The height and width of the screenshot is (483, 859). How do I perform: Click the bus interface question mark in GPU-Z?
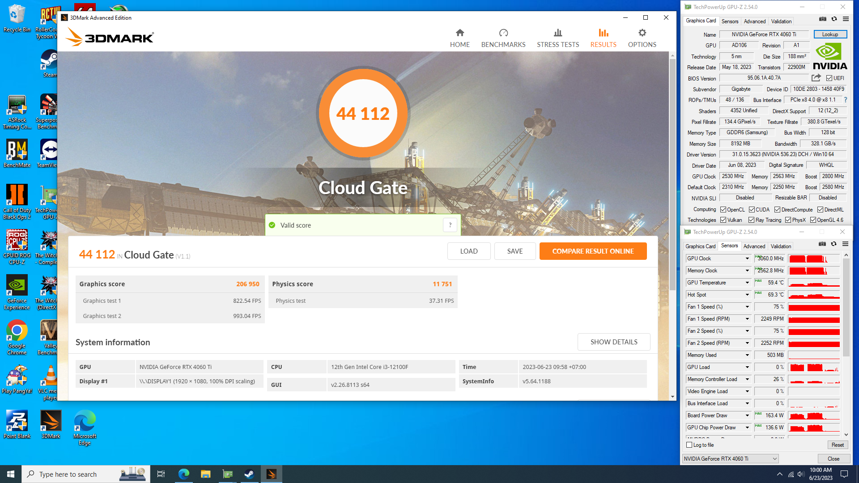845,100
